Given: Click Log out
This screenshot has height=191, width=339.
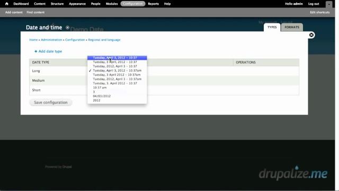Looking at the screenshot, I should (314, 4).
